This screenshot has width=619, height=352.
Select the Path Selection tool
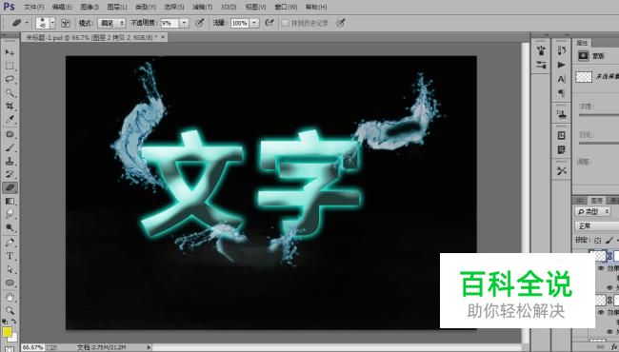tap(10, 269)
